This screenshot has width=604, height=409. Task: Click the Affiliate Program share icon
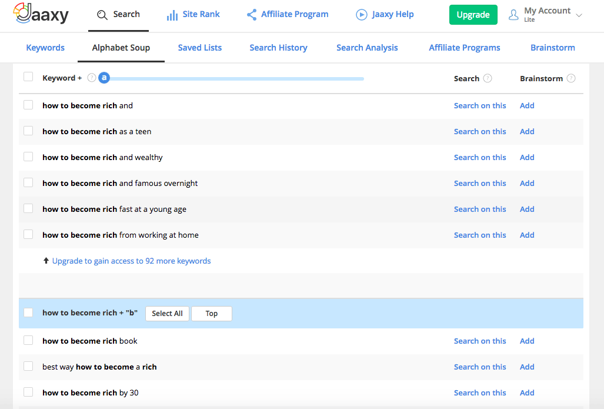tap(252, 15)
